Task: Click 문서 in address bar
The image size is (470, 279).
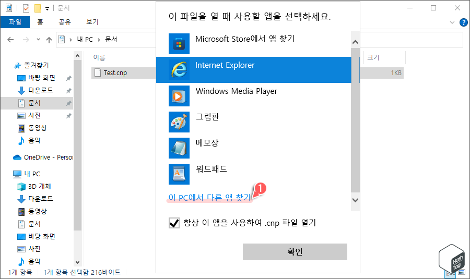Action: point(111,40)
